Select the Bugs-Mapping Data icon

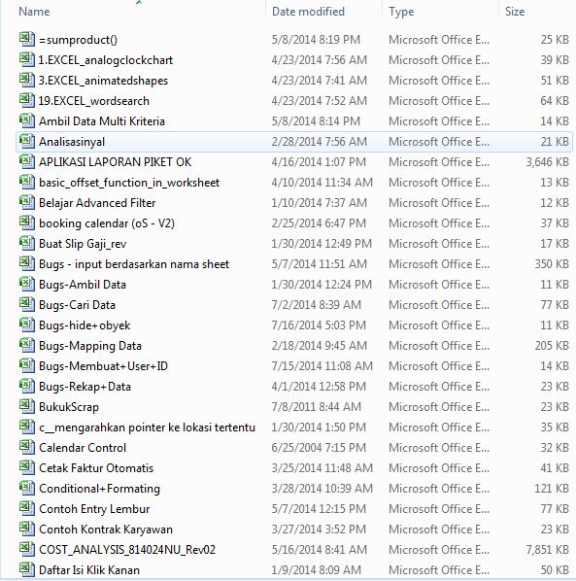pos(27,345)
